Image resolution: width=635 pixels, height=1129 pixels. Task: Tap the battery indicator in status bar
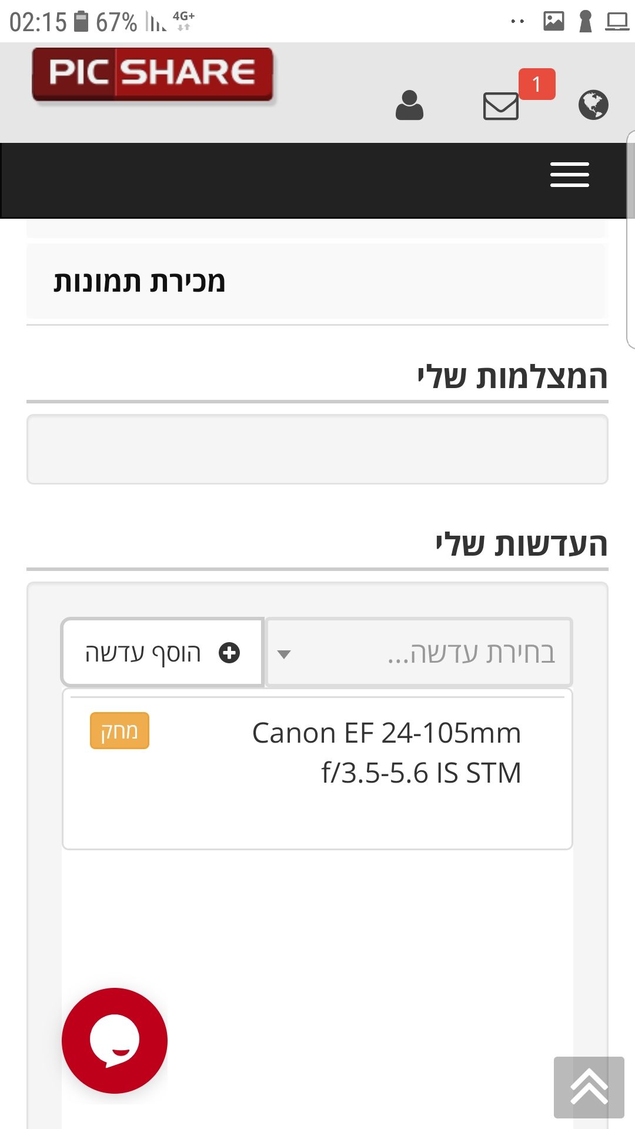click(x=81, y=22)
